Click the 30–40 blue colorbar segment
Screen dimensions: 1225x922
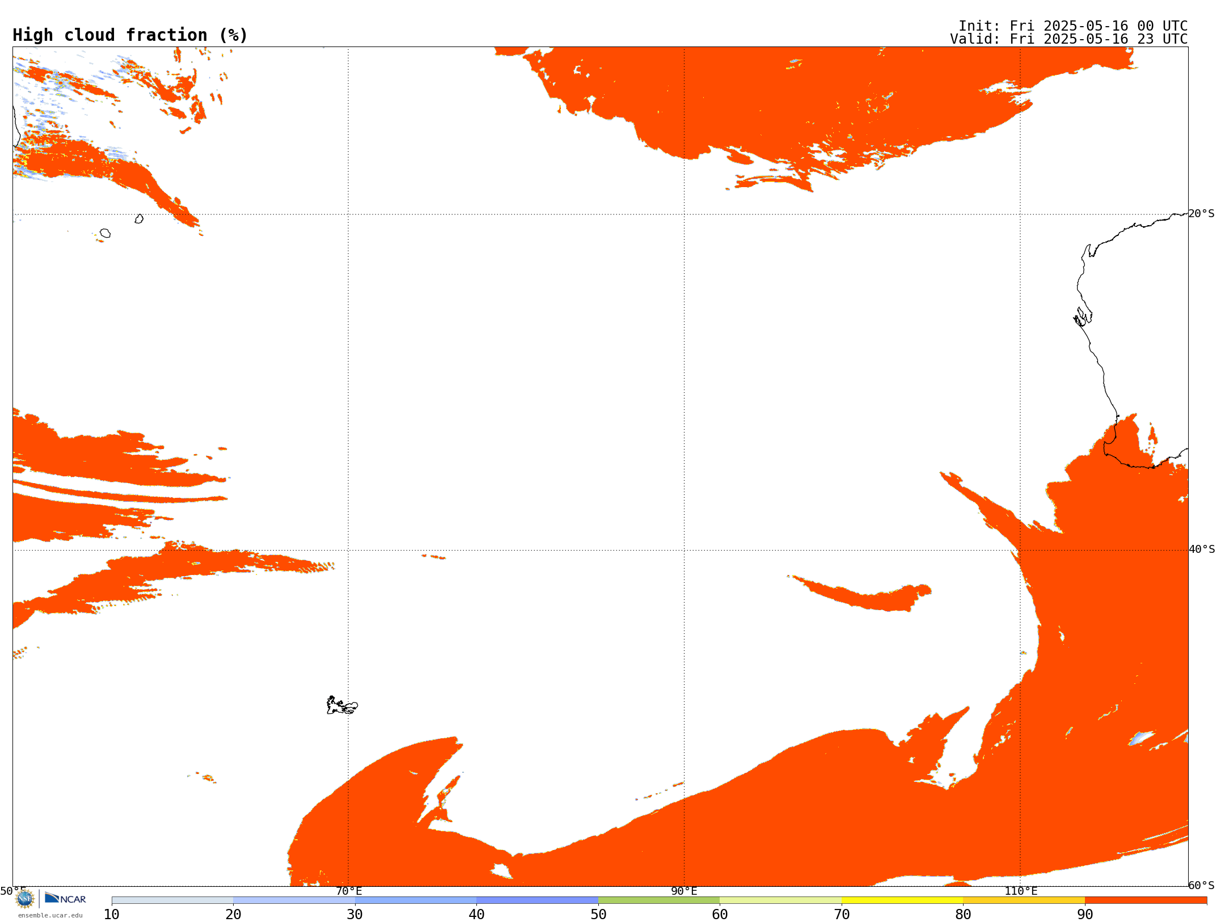tap(416, 900)
